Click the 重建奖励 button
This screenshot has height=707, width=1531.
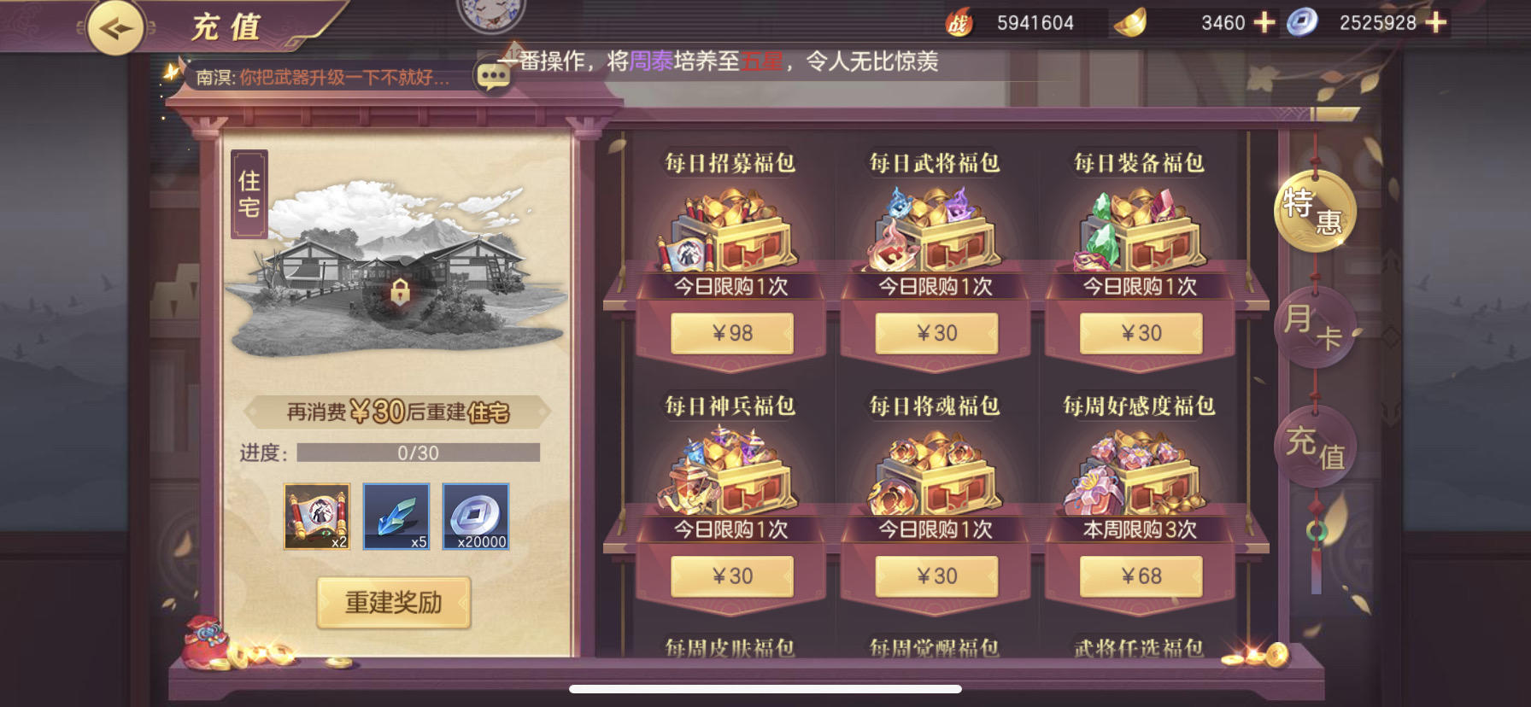[394, 603]
